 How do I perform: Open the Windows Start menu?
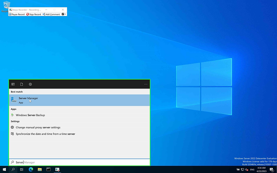(x=5, y=170)
